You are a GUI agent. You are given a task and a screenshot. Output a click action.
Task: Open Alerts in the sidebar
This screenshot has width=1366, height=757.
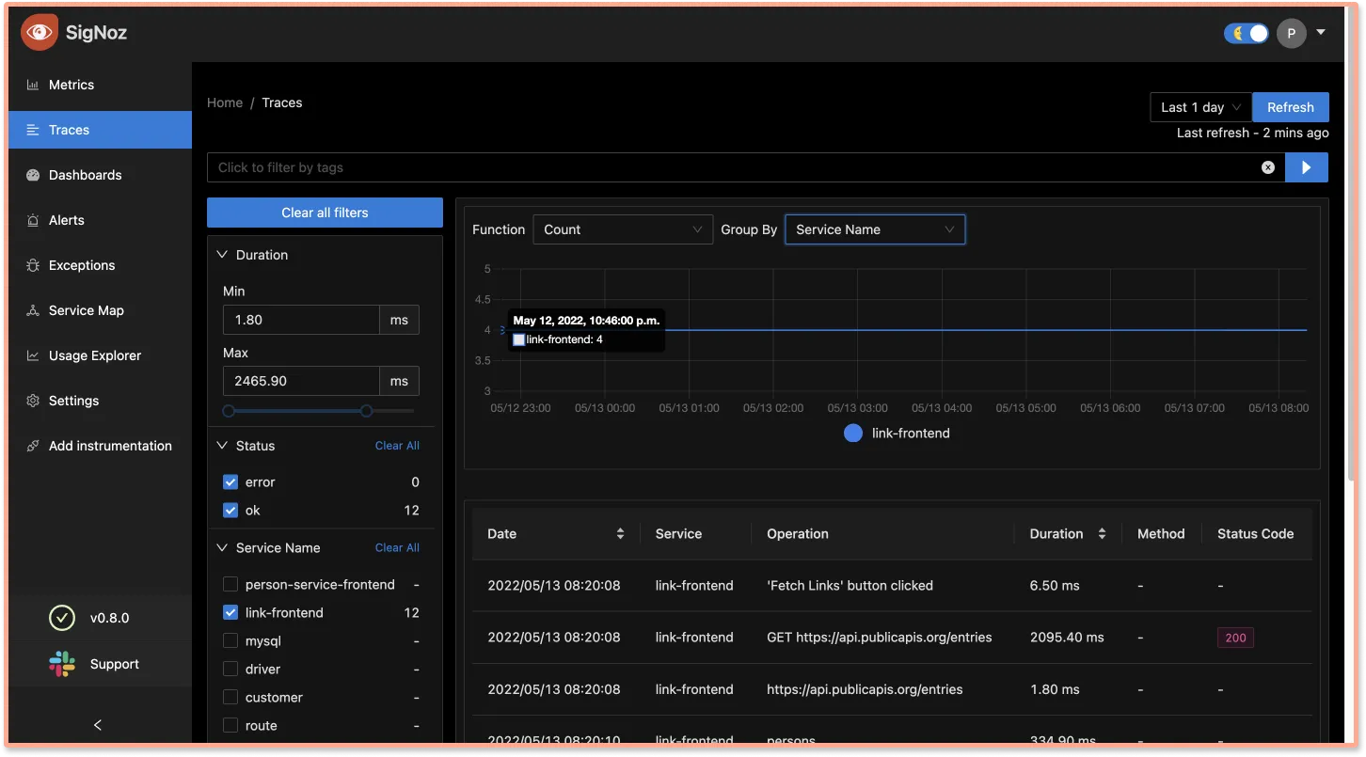[x=100, y=220]
